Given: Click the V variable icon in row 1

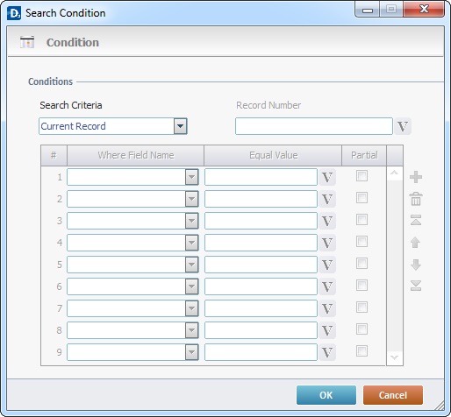Looking at the screenshot, I should (x=327, y=177).
